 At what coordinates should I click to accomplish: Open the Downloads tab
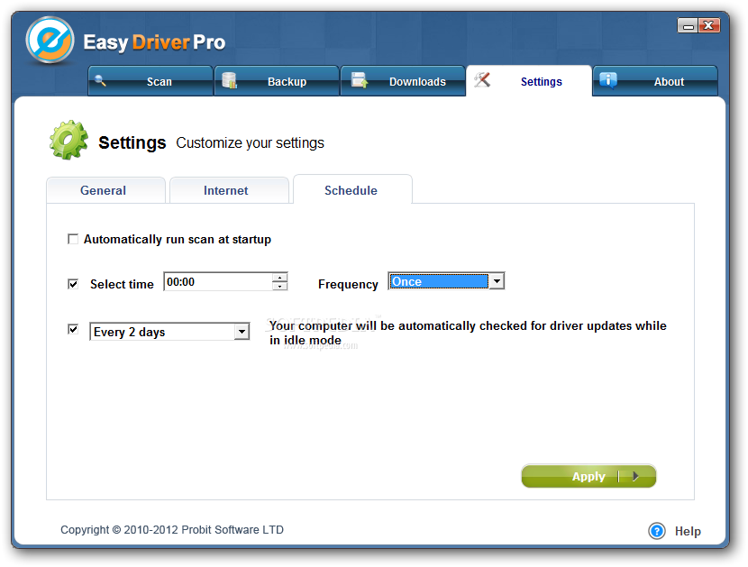point(403,81)
